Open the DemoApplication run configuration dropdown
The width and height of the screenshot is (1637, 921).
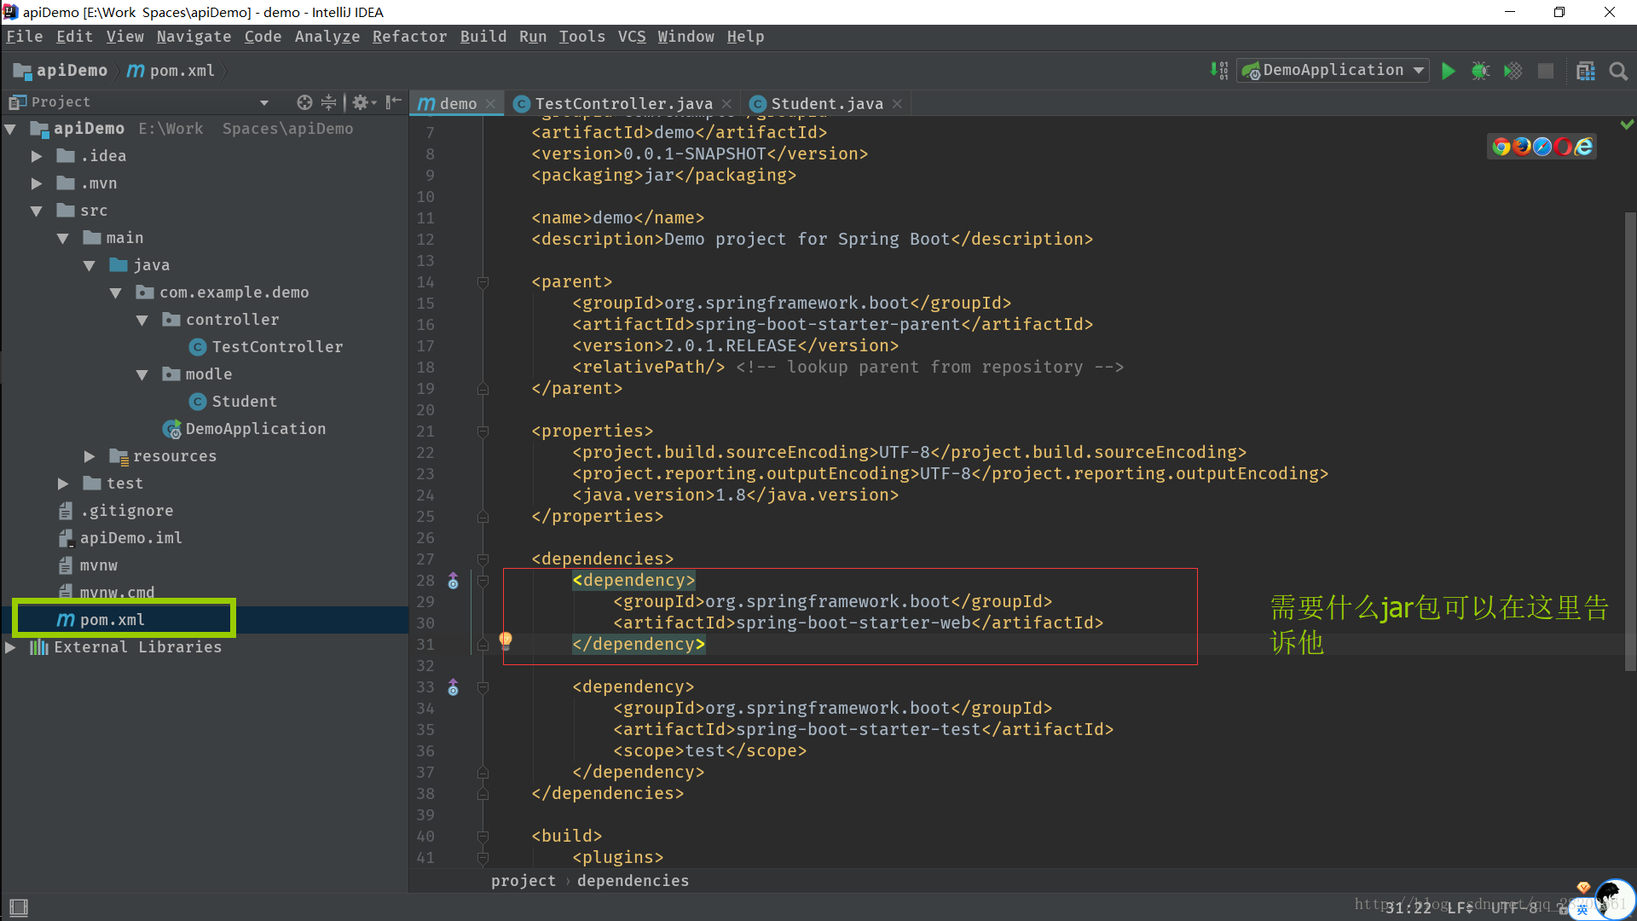(1333, 71)
